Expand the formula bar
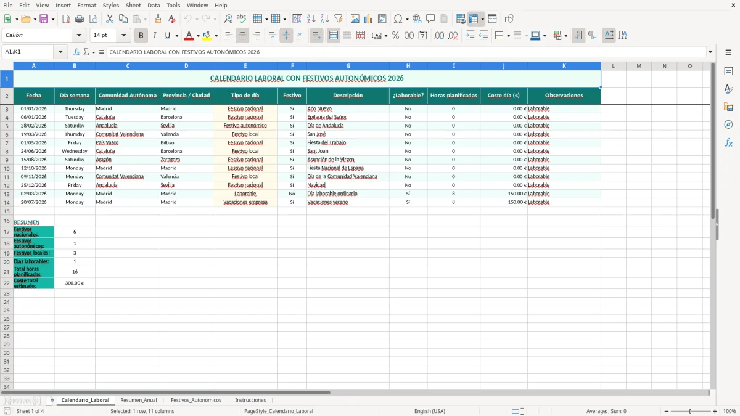The image size is (740, 416). point(710,52)
